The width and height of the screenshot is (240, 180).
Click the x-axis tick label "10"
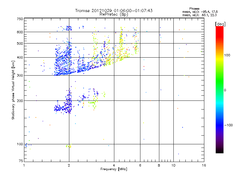click(173, 165)
